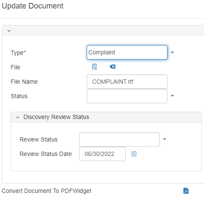Focus the Type field containing Complaint
The image size is (204, 201).
[127, 52]
